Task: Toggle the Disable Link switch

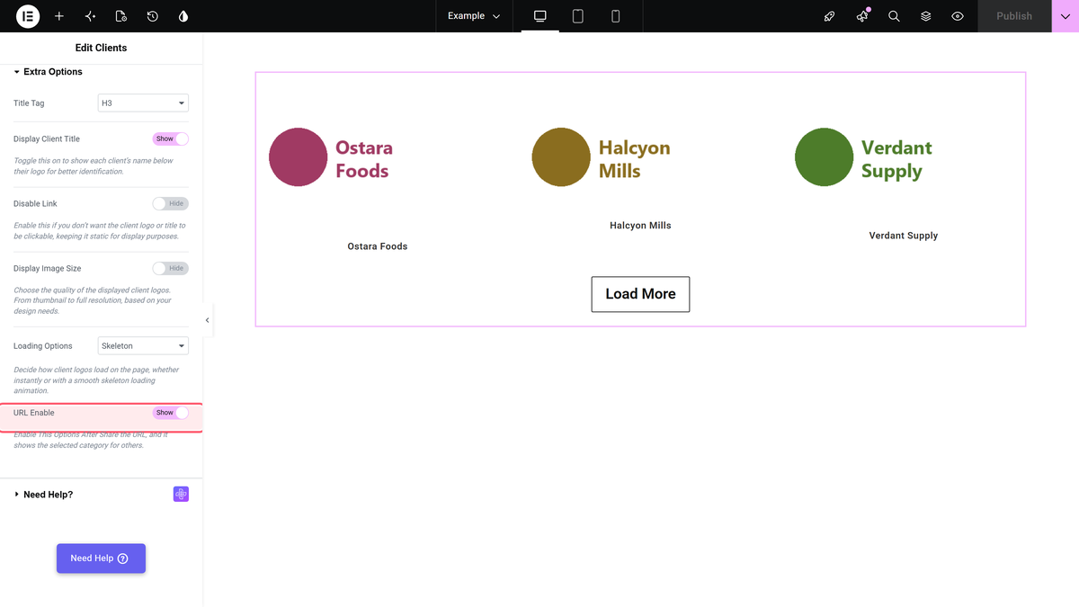Action: [x=171, y=203]
